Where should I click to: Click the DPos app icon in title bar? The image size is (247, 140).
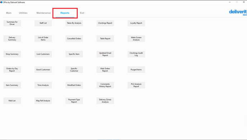[x=1, y=3]
